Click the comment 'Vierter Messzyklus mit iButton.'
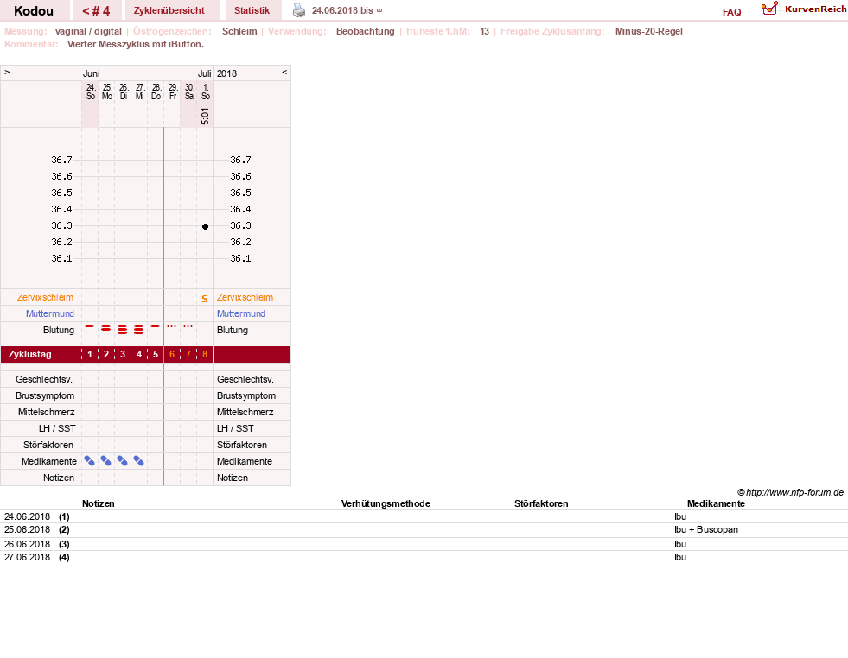848x658 pixels. click(x=136, y=44)
